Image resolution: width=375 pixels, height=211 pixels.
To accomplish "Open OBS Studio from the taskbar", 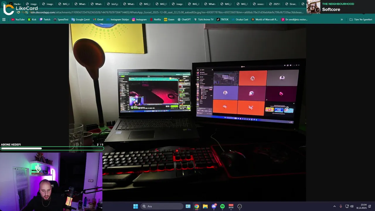I will tap(240, 206).
